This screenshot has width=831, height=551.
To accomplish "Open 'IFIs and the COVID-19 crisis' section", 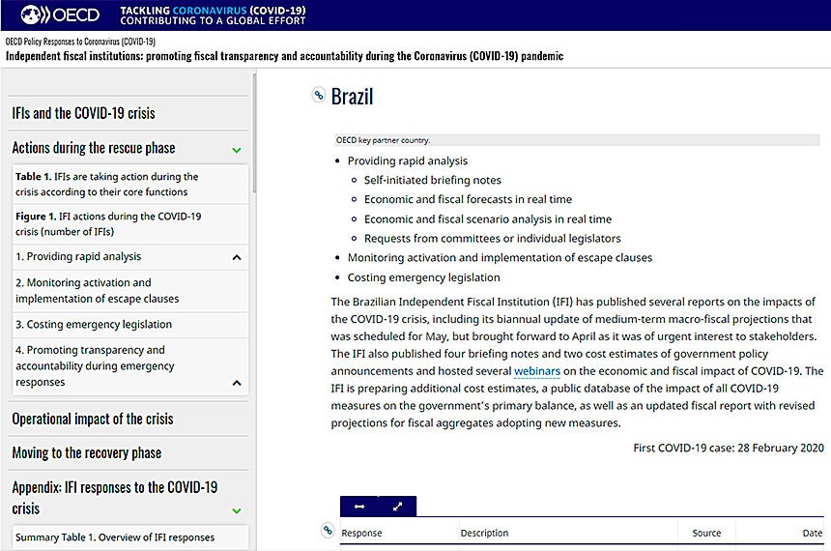I will pyautogui.click(x=83, y=113).
